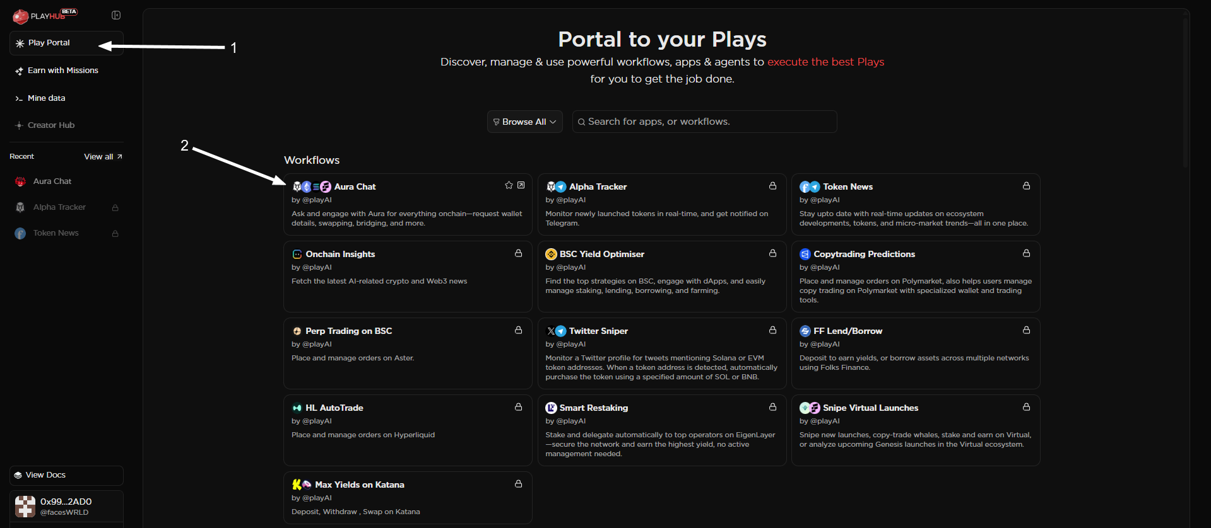1211x528 pixels.
Task: Open FF Lend/Borrow workflow
Action: tap(916, 353)
